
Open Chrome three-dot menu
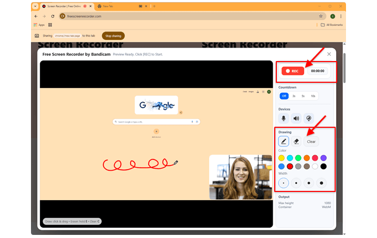pyautogui.click(x=341, y=17)
